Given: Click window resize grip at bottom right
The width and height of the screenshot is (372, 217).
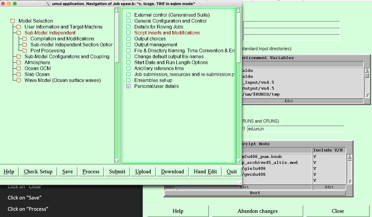Looking at the screenshot, I should pos(239,182).
